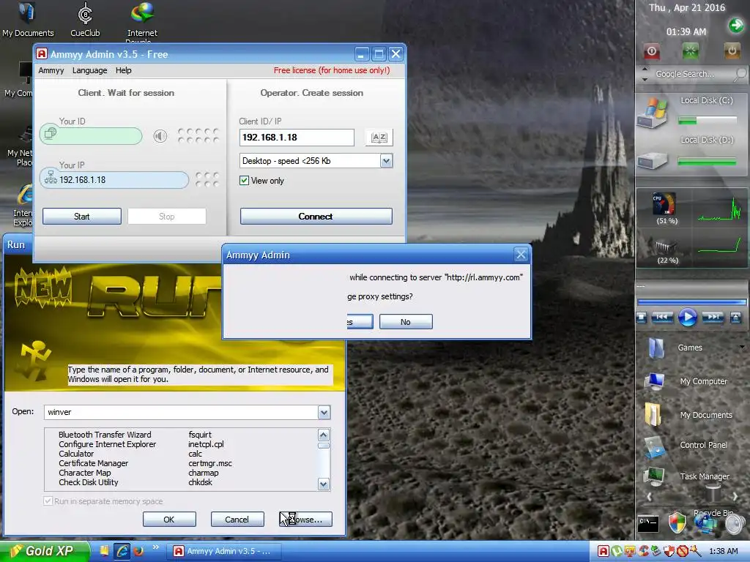This screenshot has height=562, width=750.
Task: Click the Ammyy tray icon in system tray
Action: (x=604, y=551)
